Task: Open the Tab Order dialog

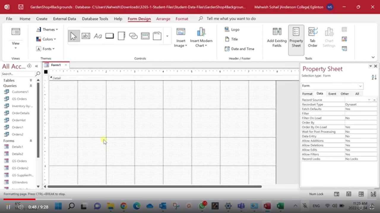Action: tap(313, 37)
